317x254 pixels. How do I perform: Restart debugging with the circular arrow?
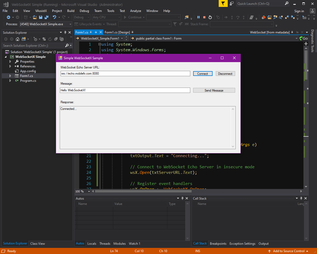(x=210, y=17)
